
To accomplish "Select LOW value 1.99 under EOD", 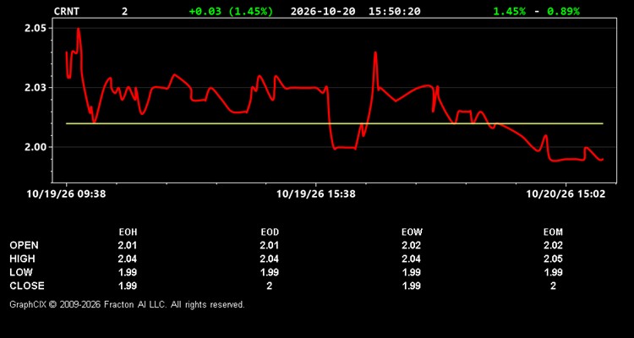I will point(270,272).
